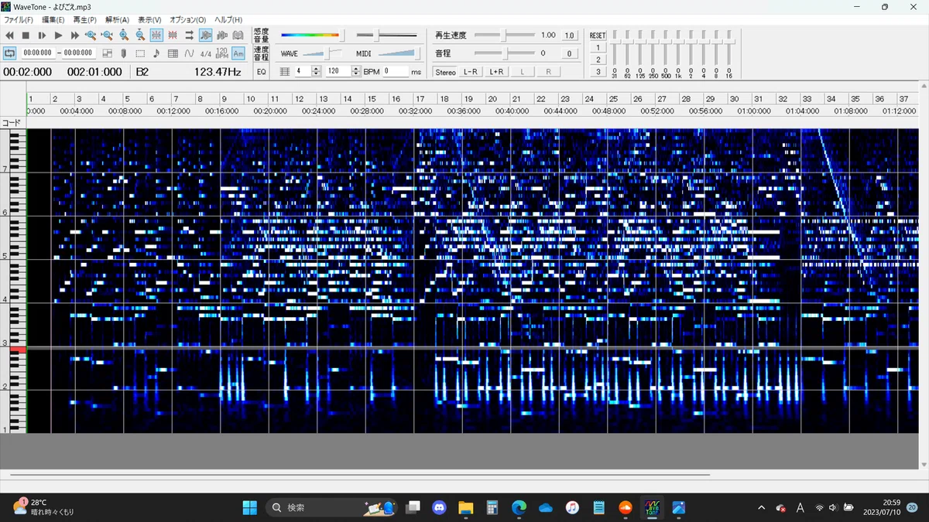The image size is (929, 522).
Task: Select the L+R channel mode
Action: pyautogui.click(x=496, y=72)
